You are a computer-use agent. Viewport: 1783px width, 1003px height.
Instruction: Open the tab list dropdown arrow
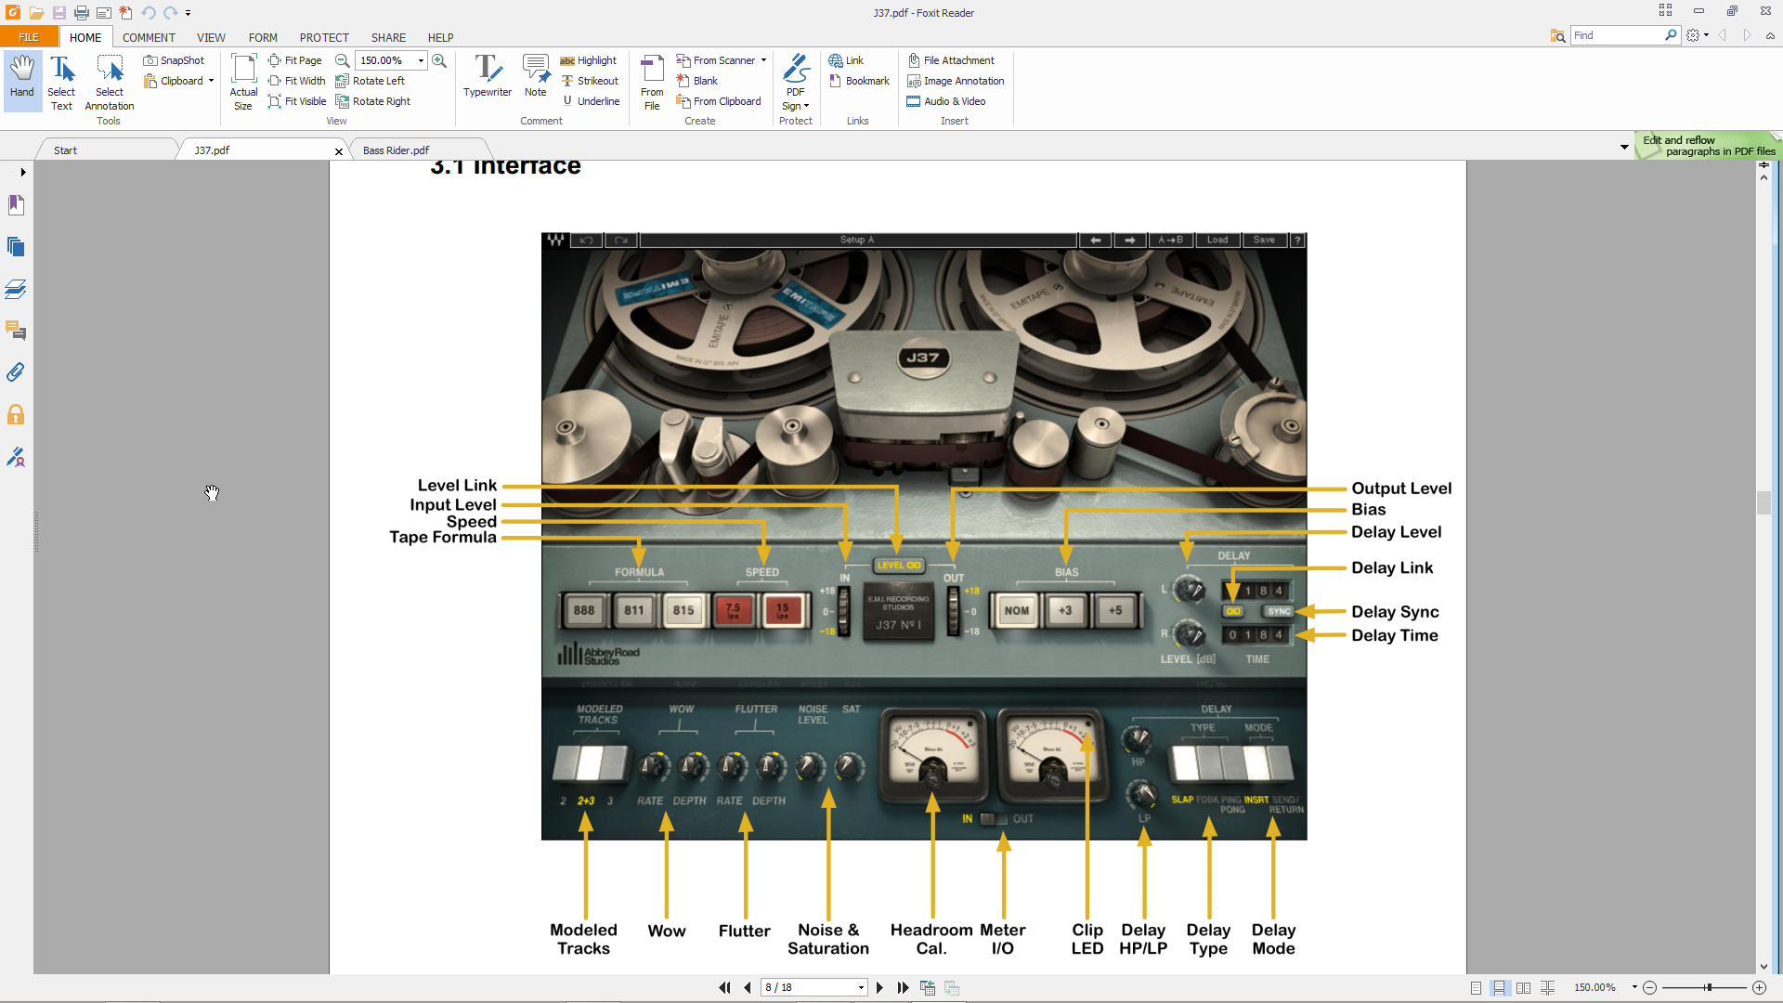pos(1624,147)
